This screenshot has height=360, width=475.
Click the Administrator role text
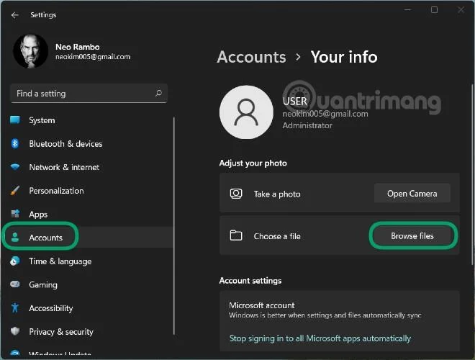click(x=307, y=125)
